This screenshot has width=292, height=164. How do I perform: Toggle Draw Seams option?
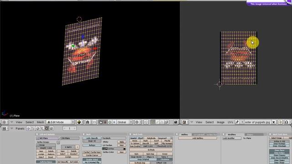click(x=279, y=160)
